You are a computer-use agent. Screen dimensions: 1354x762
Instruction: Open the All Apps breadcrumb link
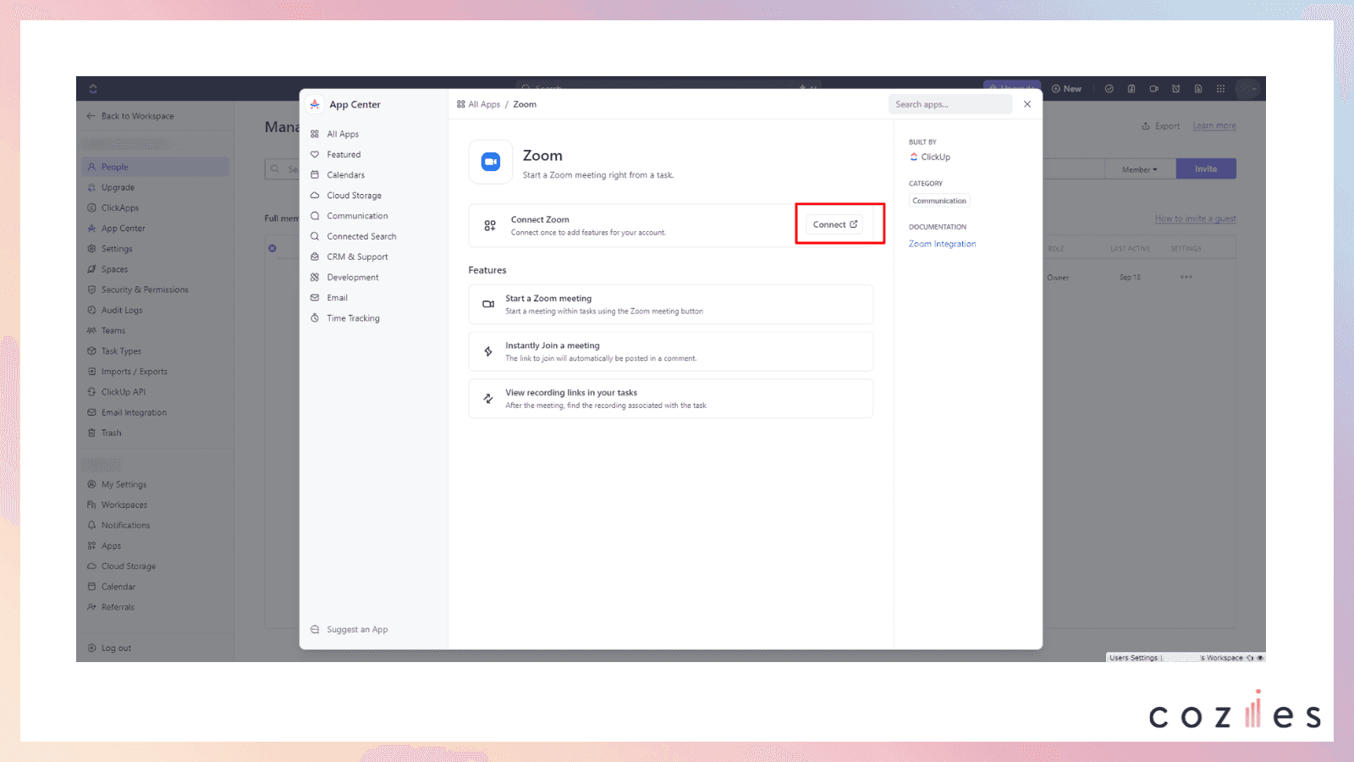pos(484,104)
